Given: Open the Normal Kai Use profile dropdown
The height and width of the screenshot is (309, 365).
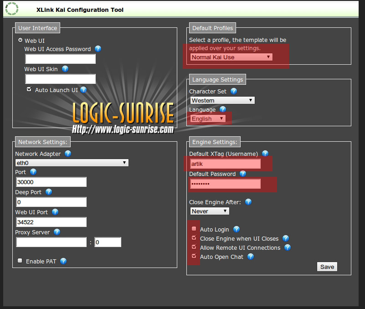Looking at the screenshot, I should 231,57.
